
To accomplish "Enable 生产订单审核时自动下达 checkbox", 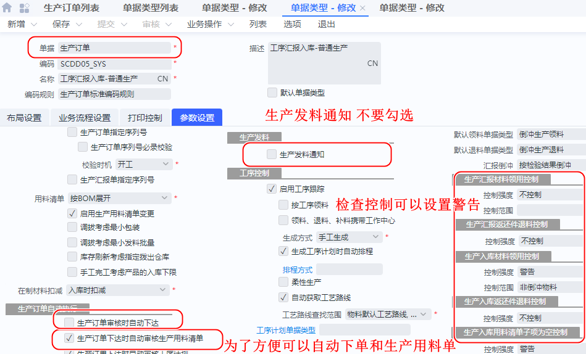I will click(x=70, y=323).
